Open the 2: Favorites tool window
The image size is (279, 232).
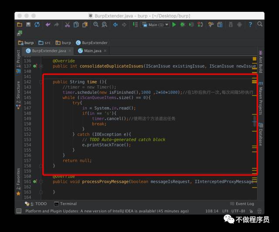click(x=18, y=181)
